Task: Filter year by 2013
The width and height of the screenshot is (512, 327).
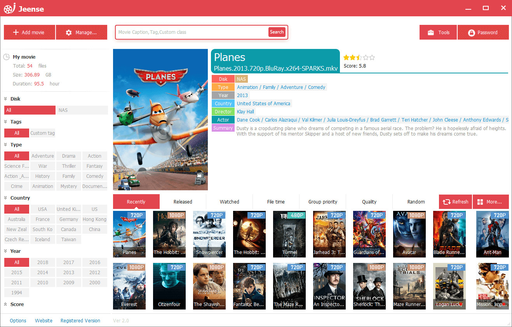Action: click(x=69, y=273)
